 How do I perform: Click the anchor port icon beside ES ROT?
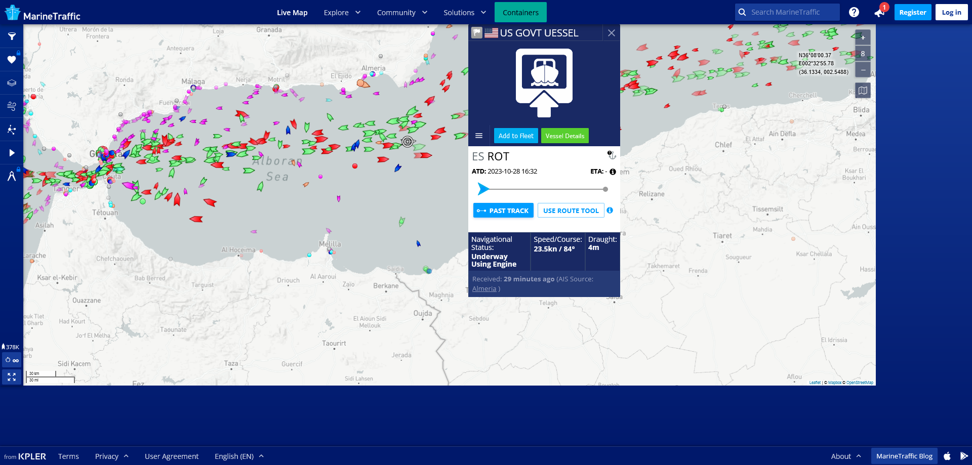tap(612, 155)
